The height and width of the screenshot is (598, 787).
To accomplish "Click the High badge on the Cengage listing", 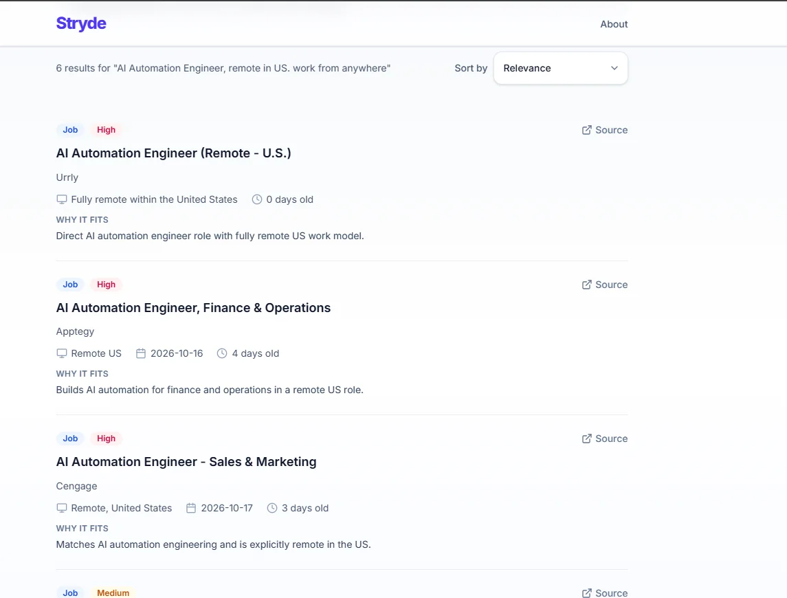I will 106,439.
